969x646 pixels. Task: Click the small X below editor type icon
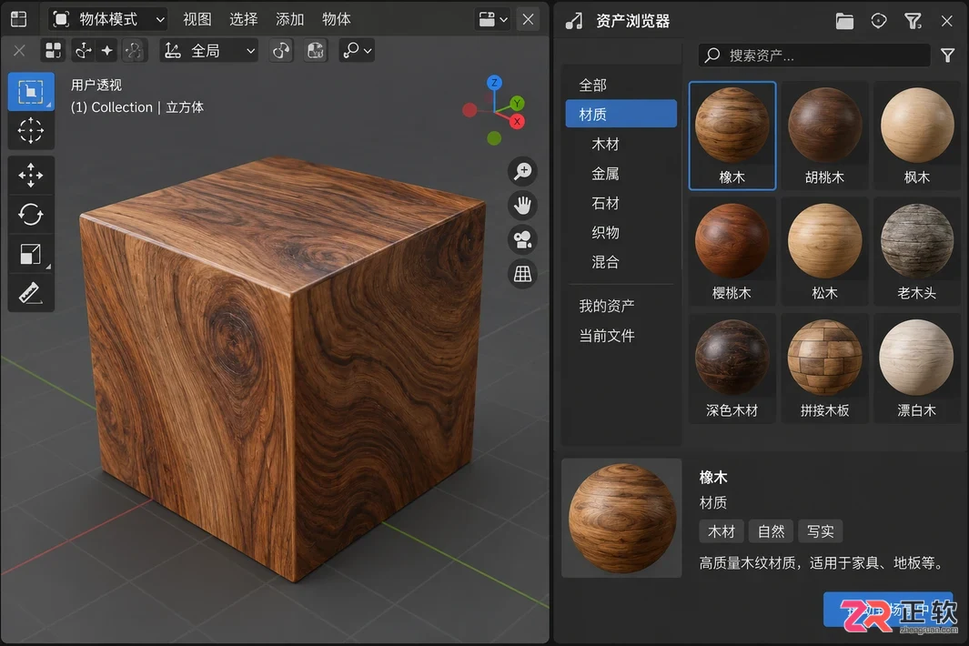coord(19,51)
